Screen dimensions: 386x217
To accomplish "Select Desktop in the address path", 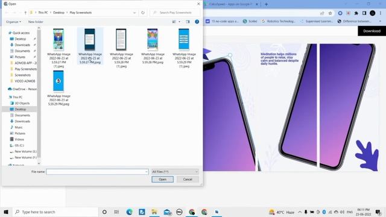I will pyautogui.click(x=59, y=13).
